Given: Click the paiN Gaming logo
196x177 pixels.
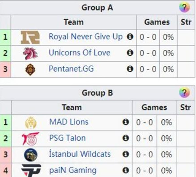Looking at the screenshot, I should coord(31,170).
